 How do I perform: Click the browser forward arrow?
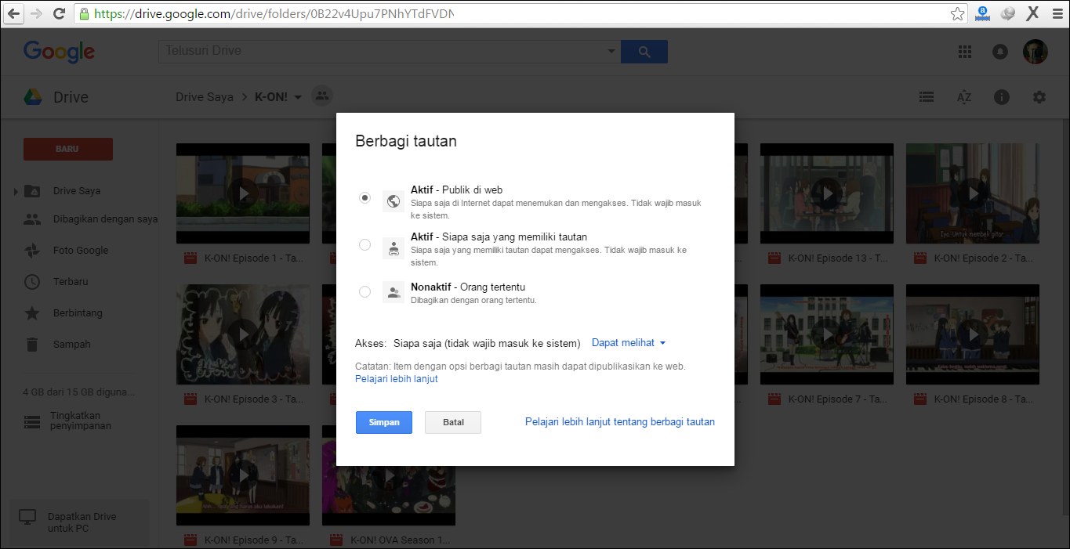36,13
